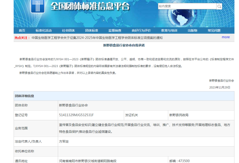This screenshot has height=163, width=239.
Task: Select registration number 51411329MJG532531F
Action: pyautogui.click(x=76, y=115)
